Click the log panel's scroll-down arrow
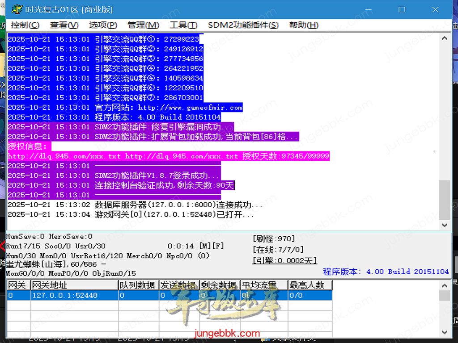 (x=444, y=225)
